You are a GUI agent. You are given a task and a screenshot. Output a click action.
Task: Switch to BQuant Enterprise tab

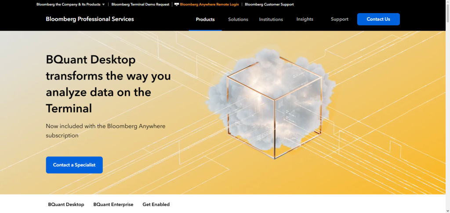click(113, 204)
